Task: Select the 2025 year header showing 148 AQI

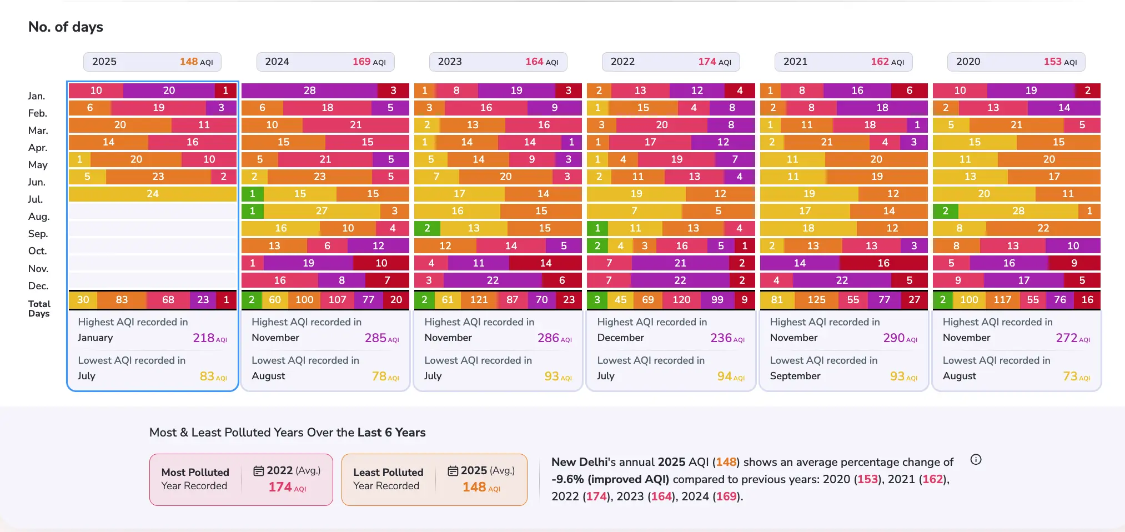Action: [152, 62]
